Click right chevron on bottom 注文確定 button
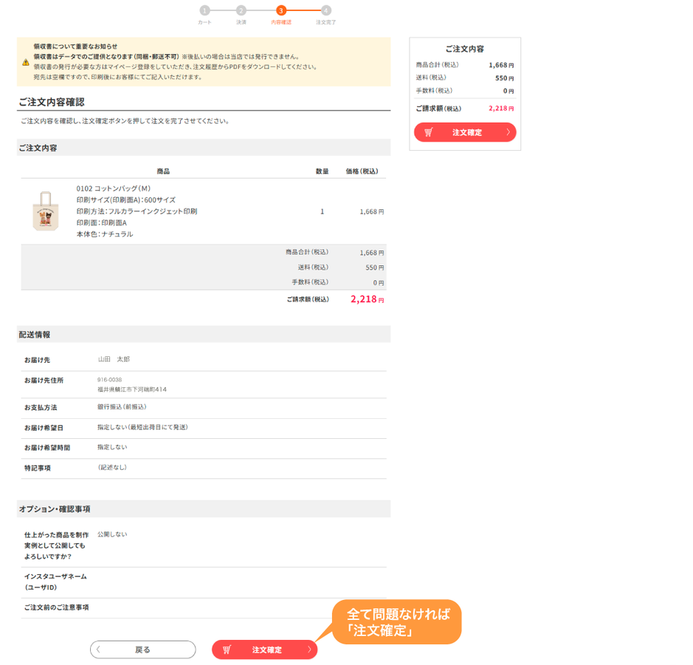 [x=309, y=650]
